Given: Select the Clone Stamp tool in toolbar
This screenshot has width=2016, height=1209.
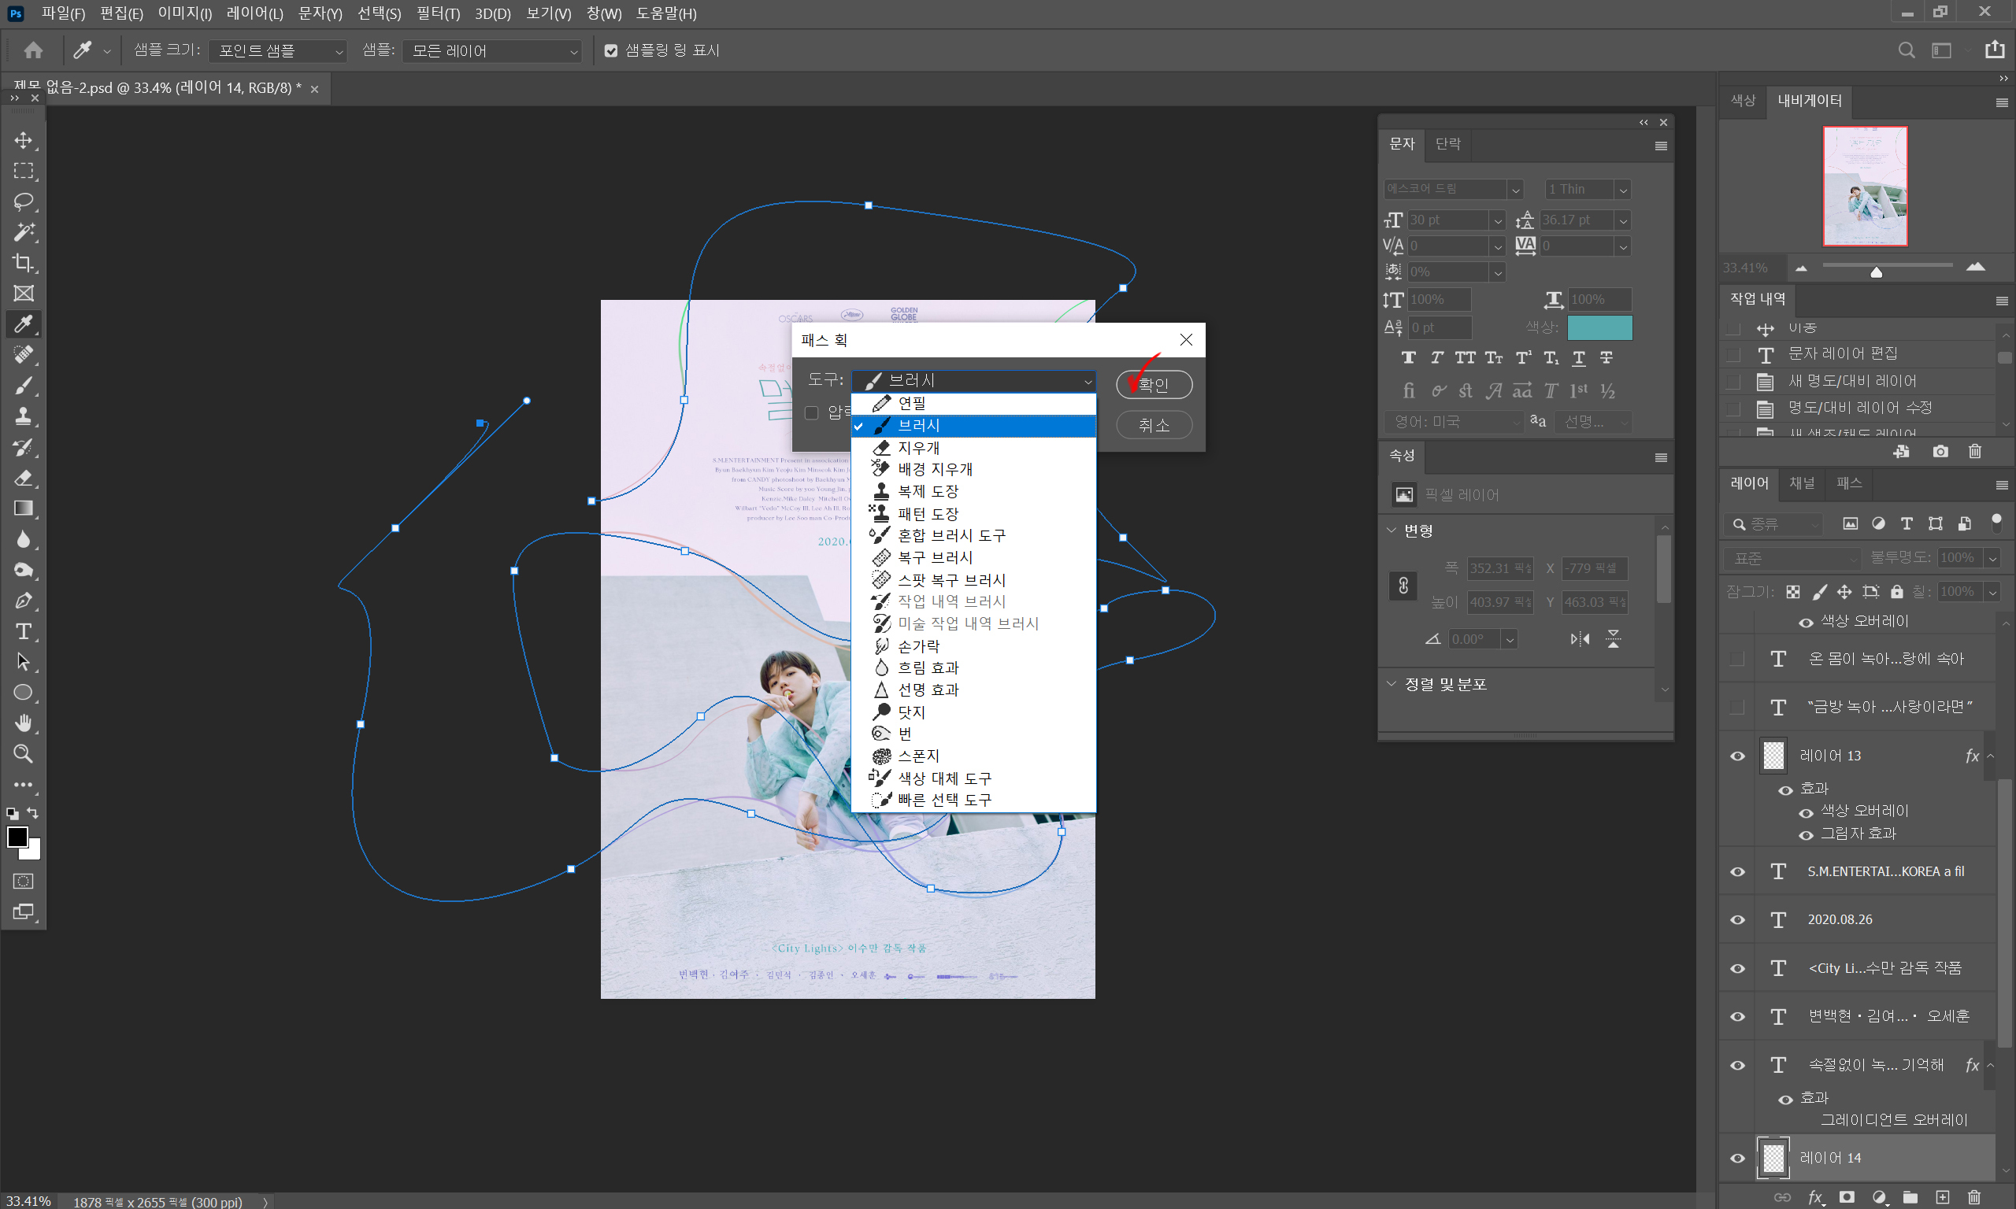Looking at the screenshot, I should click(x=24, y=416).
